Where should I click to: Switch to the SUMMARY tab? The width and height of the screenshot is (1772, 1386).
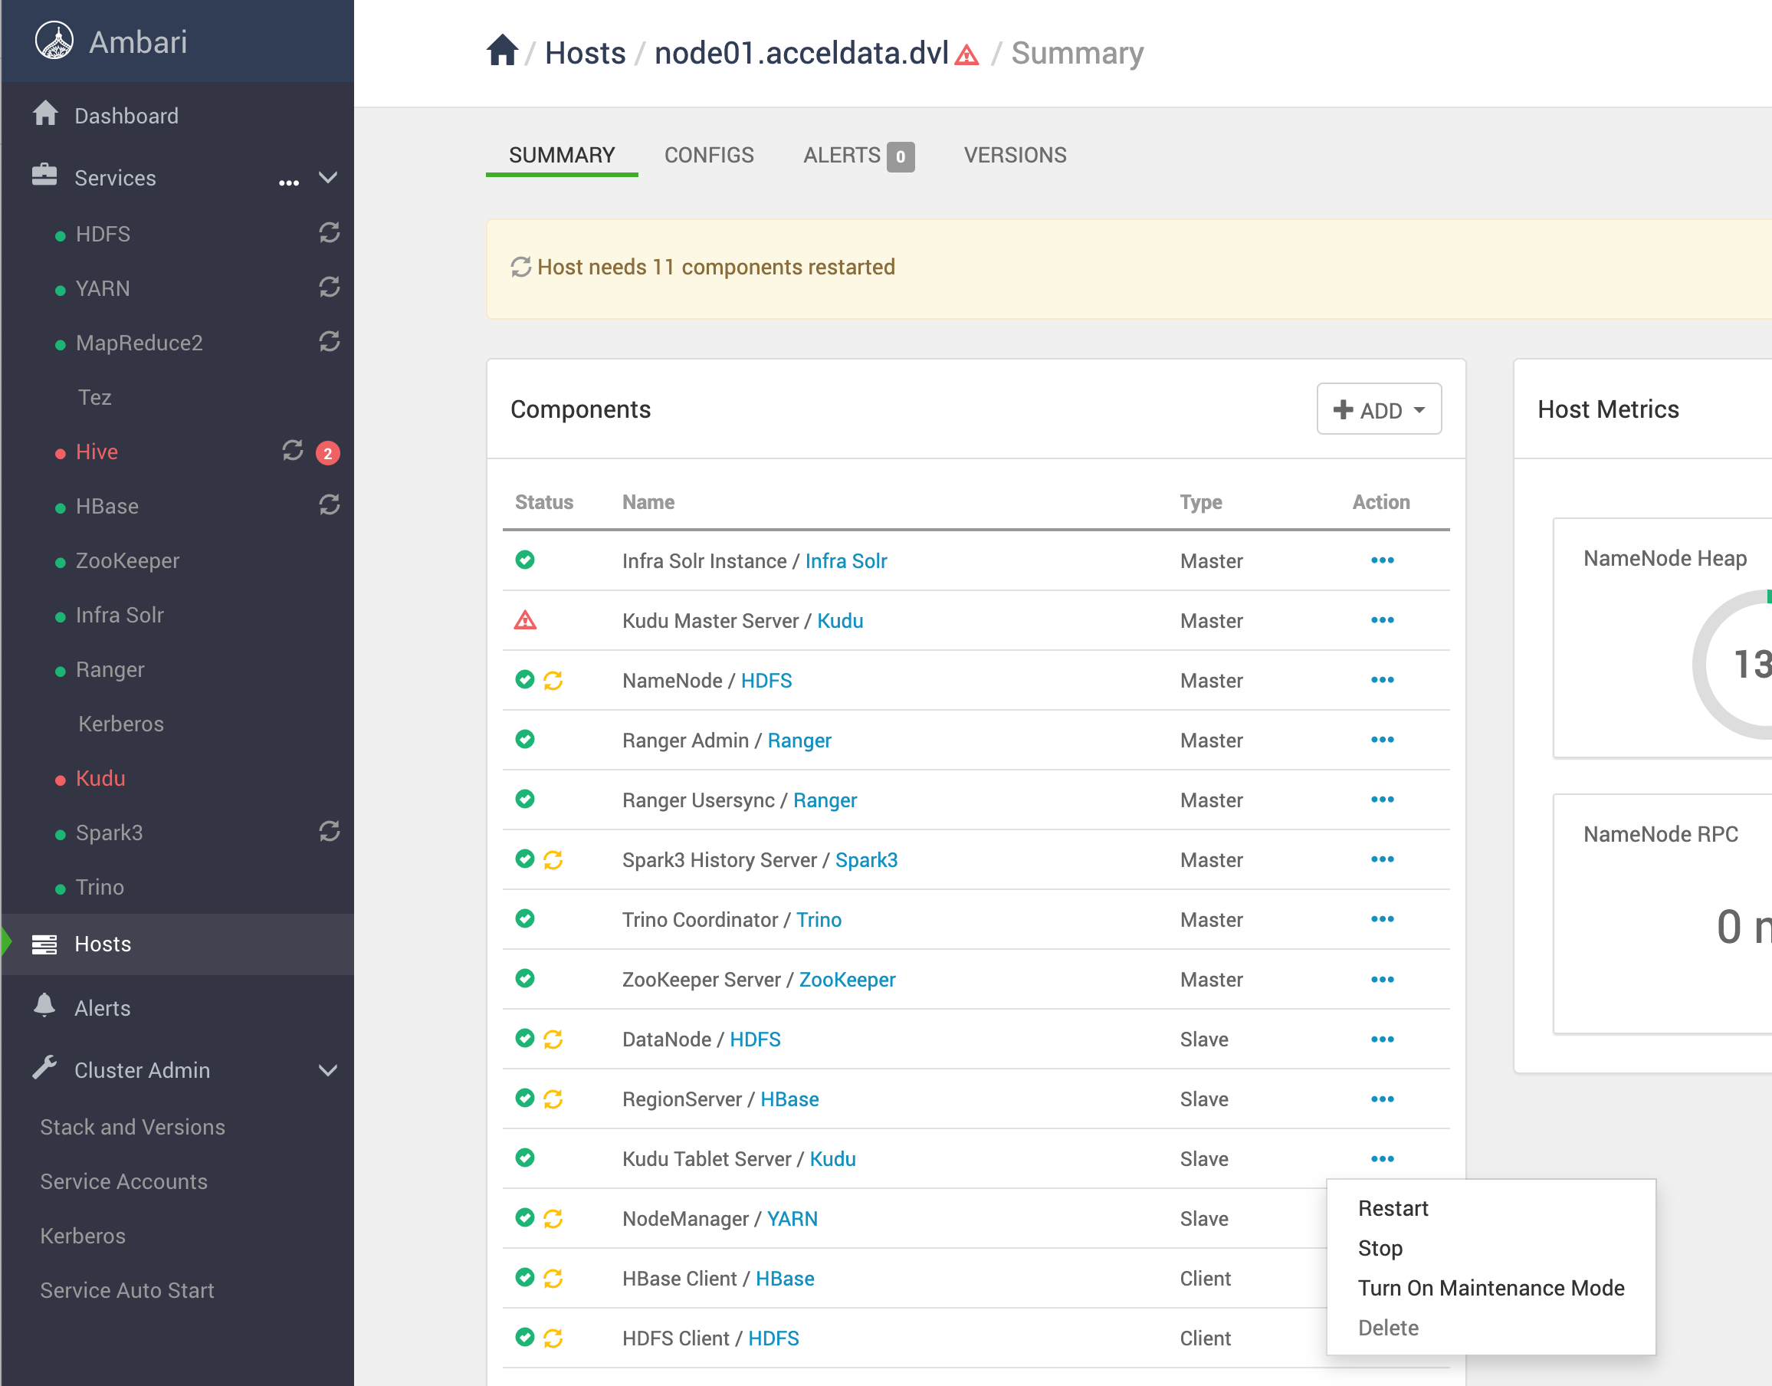(562, 155)
